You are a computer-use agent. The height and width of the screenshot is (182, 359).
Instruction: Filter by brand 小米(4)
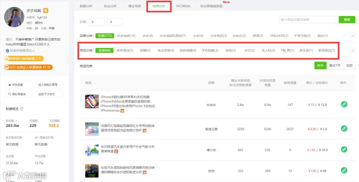click(198, 36)
